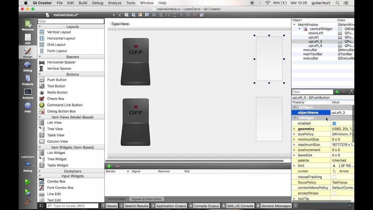The image size is (373, 210).
Task: Add dynamic property with green plus
Action: pyautogui.click(x=337, y=92)
